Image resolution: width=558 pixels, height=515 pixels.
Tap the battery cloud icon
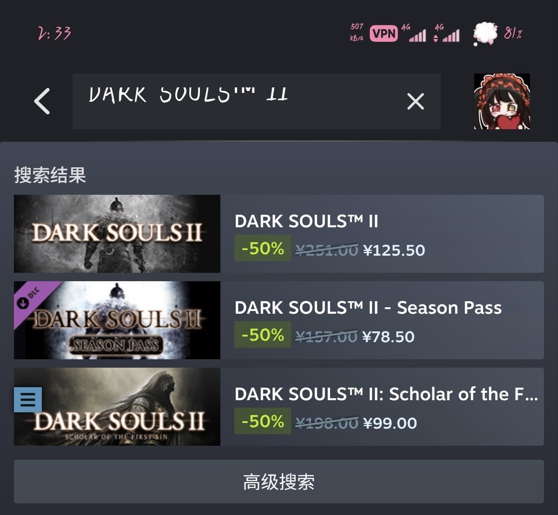[485, 34]
